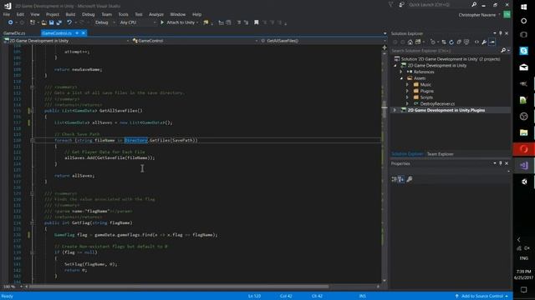Image resolution: width=535 pixels, height=300 pixels.
Task: Expand the Plugins folder arrow
Action: [x=407, y=91]
